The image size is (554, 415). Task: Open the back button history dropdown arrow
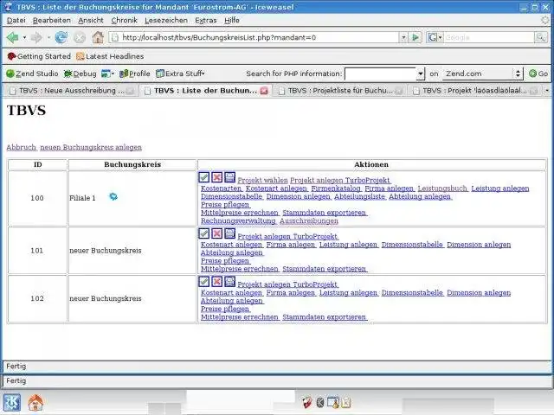pyautogui.click(x=24, y=37)
